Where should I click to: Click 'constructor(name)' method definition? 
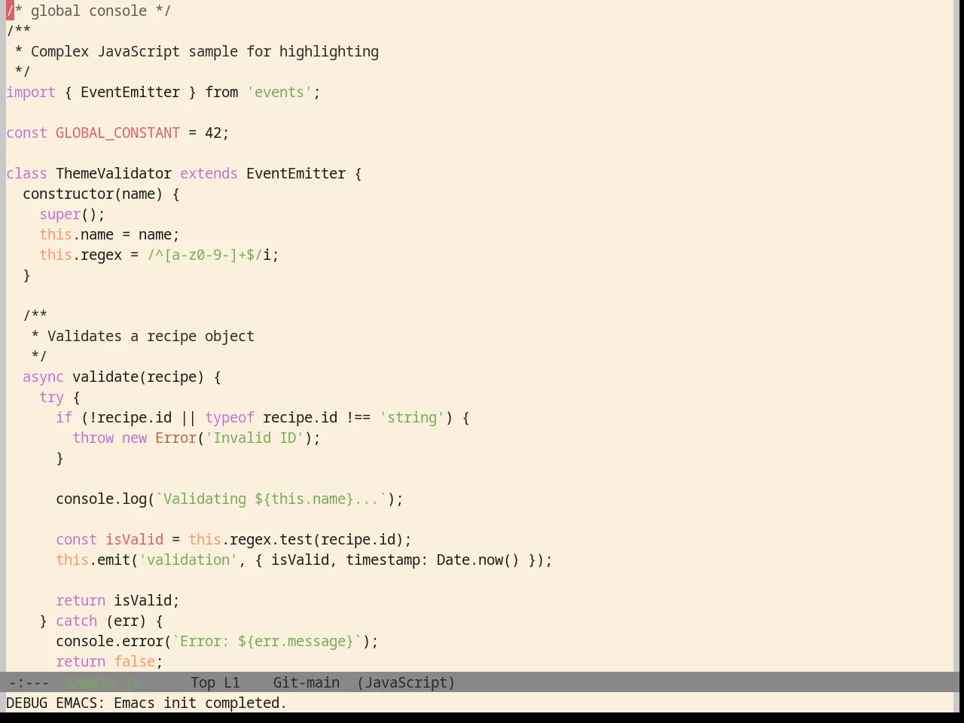[x=93, y=194]
